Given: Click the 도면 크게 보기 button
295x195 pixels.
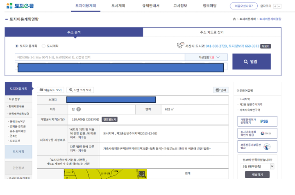Looking at the screenshot, I should click(x=80, y=90).
